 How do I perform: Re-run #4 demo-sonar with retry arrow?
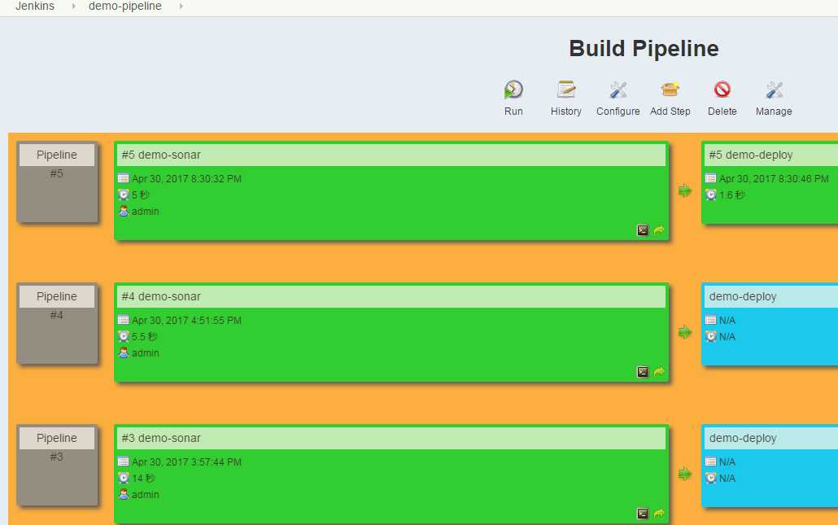coord(659,371)
